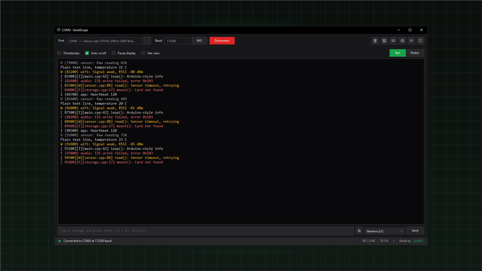The height and width of the screenshot is (271, 482).
Task: Click 'W (92400) wifi: Signal weak, RSSI -85 dBm'
Action: click(x=102, y=144)
